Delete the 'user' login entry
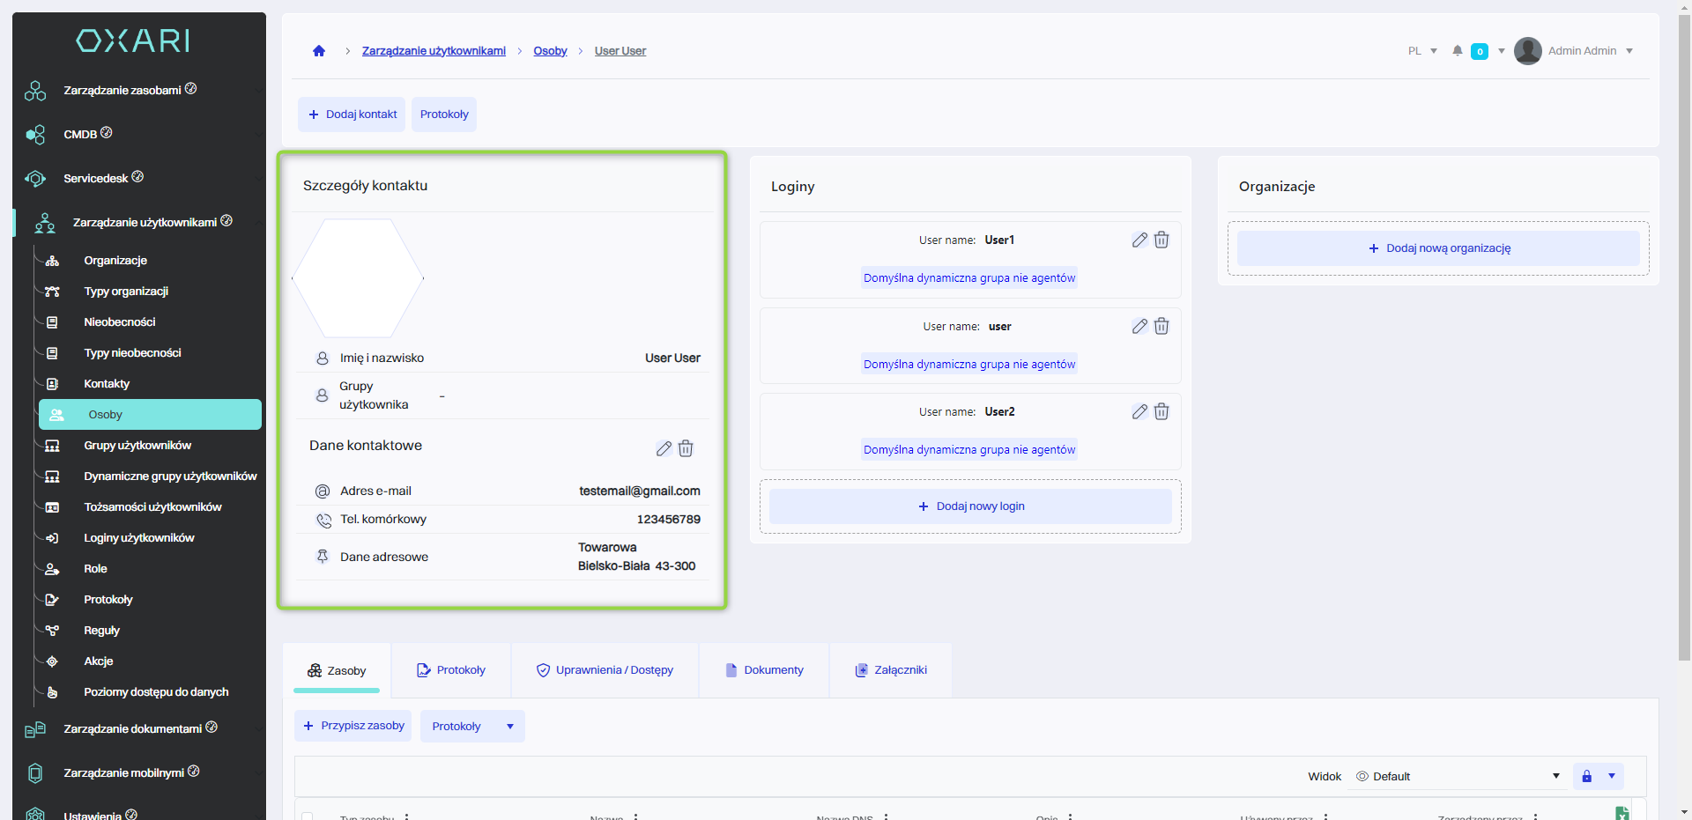This screenshot has height=820, width=1692. tap(1161, 327)
